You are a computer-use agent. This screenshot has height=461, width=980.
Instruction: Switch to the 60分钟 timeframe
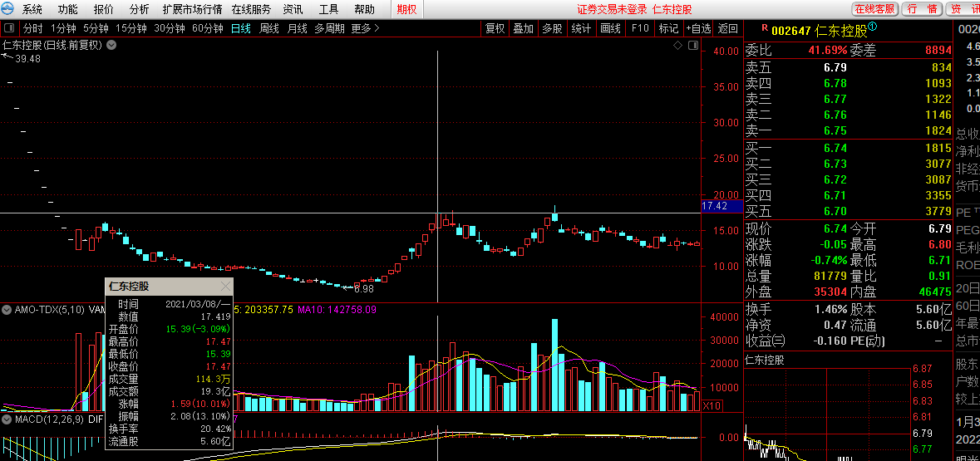208,28
